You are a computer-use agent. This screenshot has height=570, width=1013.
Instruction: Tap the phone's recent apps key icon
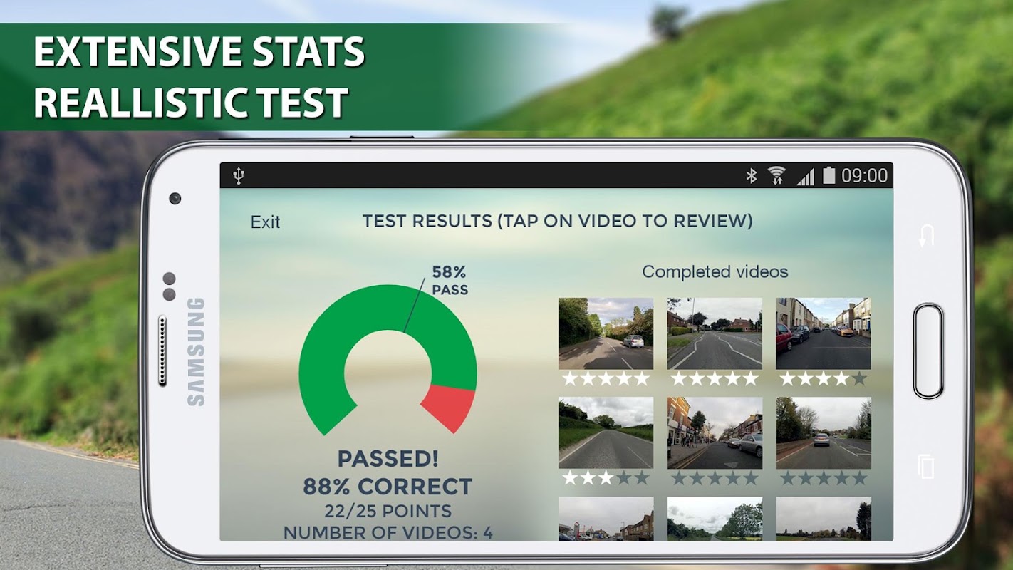[926, 467]
